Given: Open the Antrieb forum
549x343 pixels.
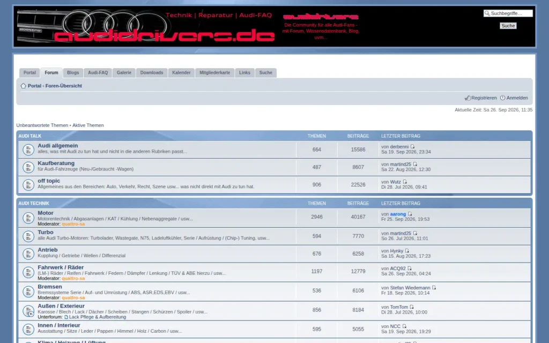Looking at the screenshot, I should [48, 250].
